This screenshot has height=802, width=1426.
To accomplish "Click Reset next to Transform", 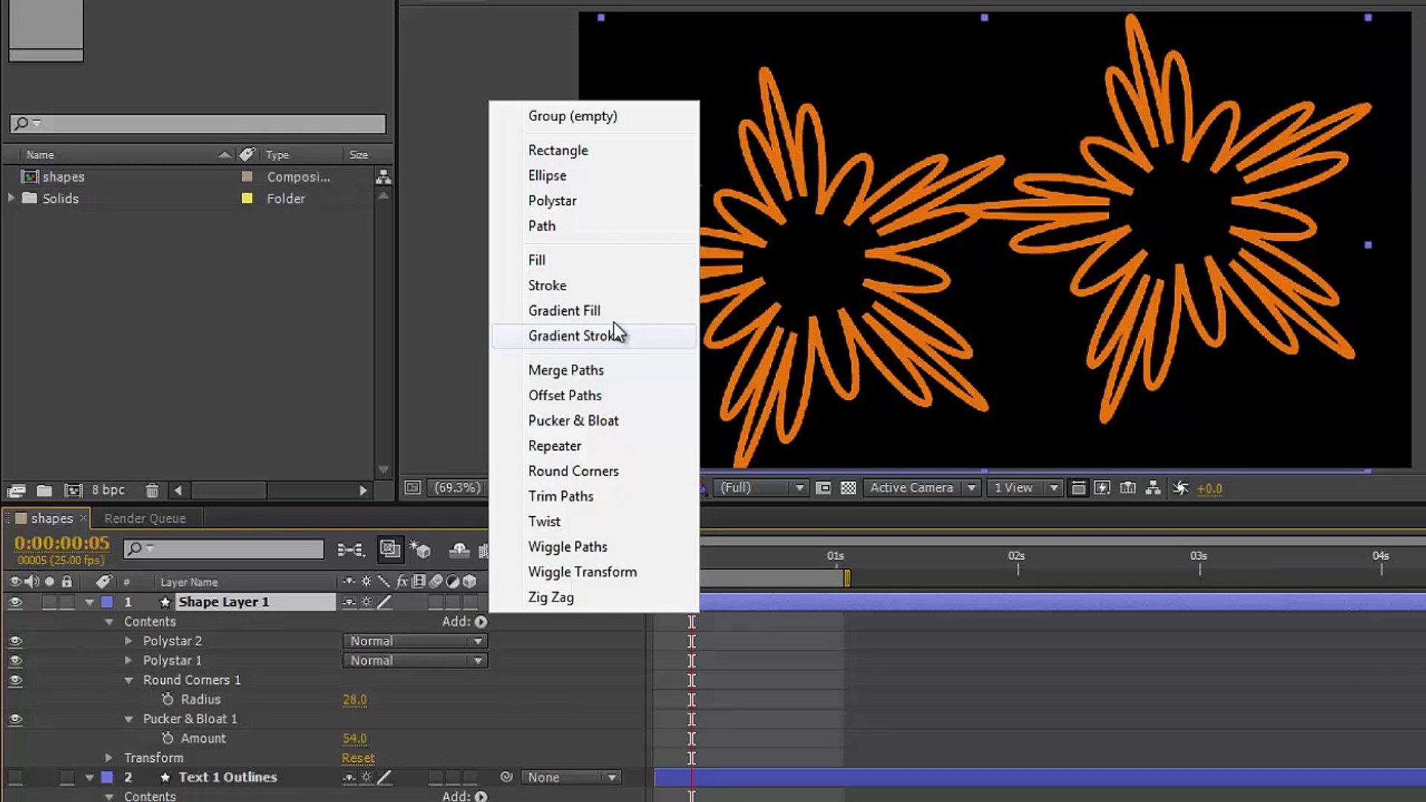I will point(358,757).
